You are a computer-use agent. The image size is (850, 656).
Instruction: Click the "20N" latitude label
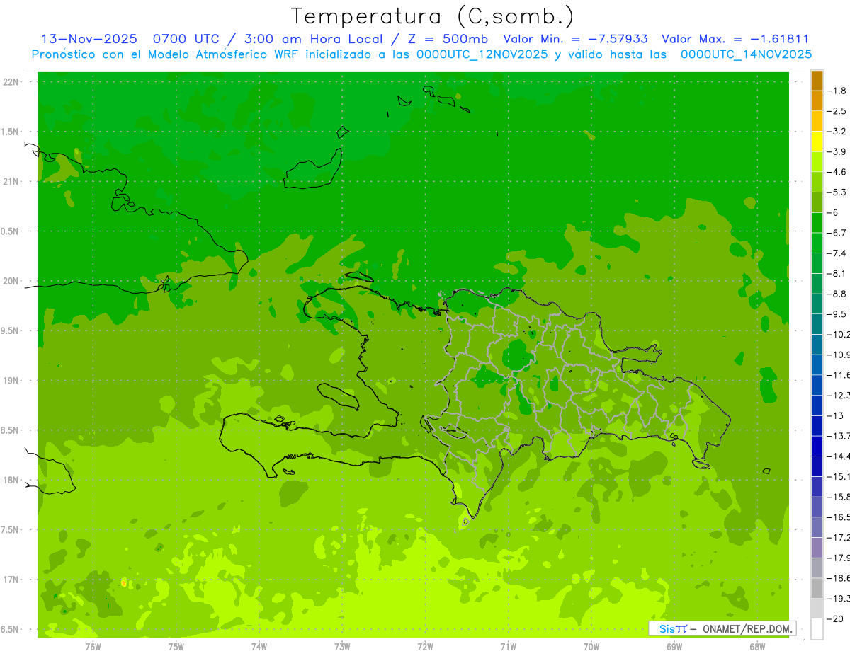pos(12,281)
